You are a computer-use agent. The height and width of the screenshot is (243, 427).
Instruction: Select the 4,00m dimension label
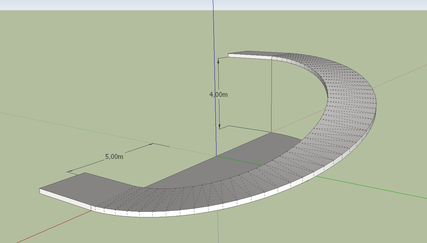pos(218,95)
